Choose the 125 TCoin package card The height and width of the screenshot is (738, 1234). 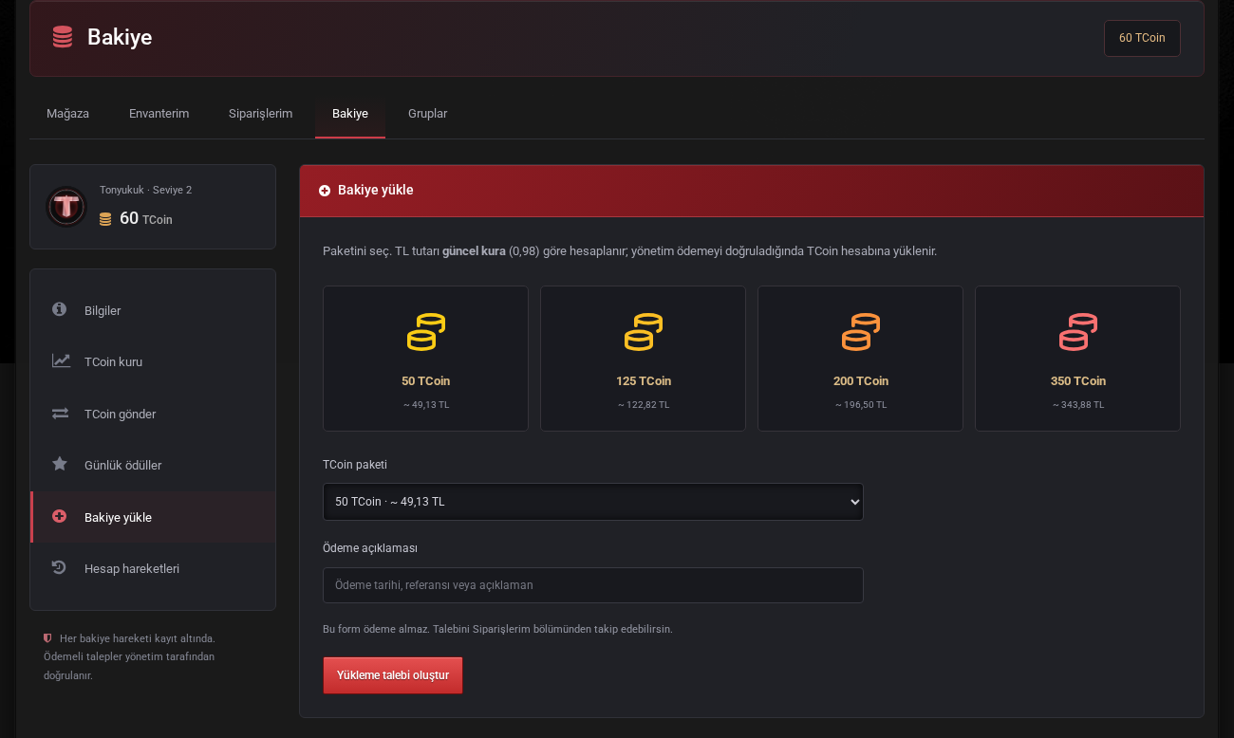coord(643,359)
